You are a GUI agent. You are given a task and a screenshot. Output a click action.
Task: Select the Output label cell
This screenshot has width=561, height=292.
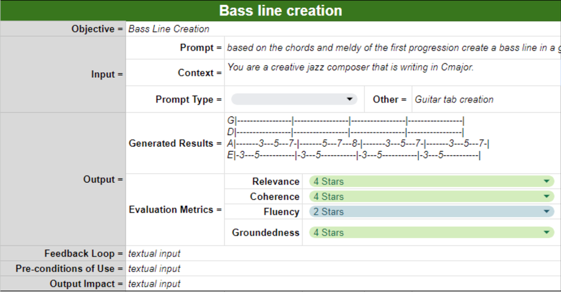click(x=63, y=179)
